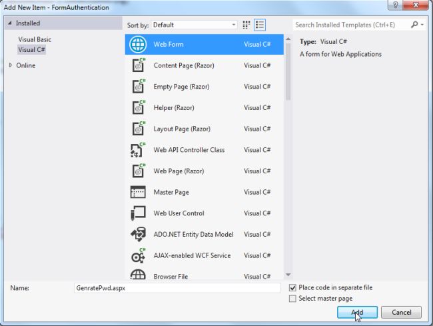433x326 pixels.
Task: Click the 'Master Page' template name
Action: point(171,192)
